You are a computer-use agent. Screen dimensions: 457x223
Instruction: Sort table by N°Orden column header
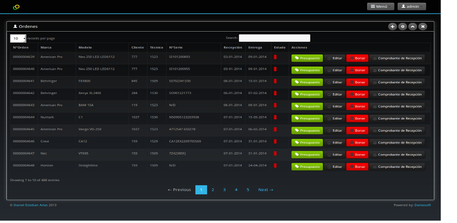point(21,48)
